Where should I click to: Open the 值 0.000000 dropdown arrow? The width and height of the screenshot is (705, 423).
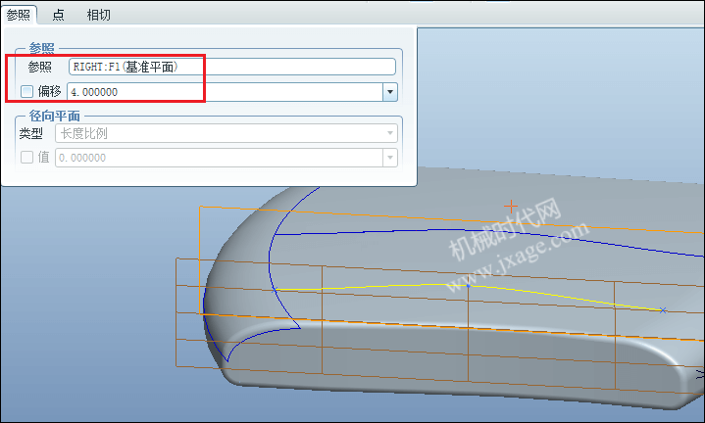(390, 158)
